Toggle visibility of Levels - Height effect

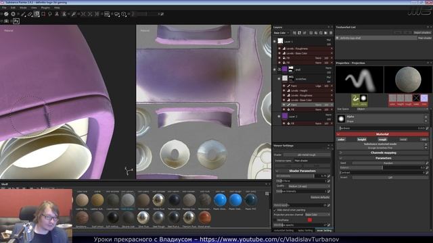coord(284,90)
